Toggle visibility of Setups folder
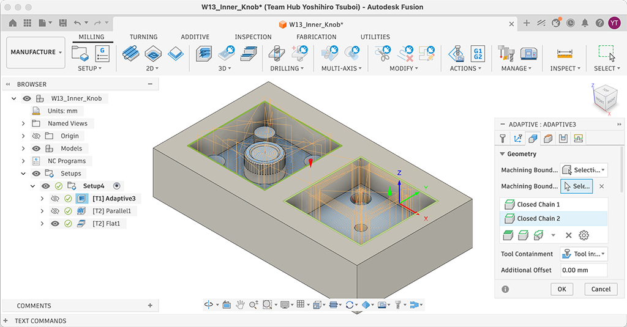Screen dimensions: 627x327 coord(36,174)
